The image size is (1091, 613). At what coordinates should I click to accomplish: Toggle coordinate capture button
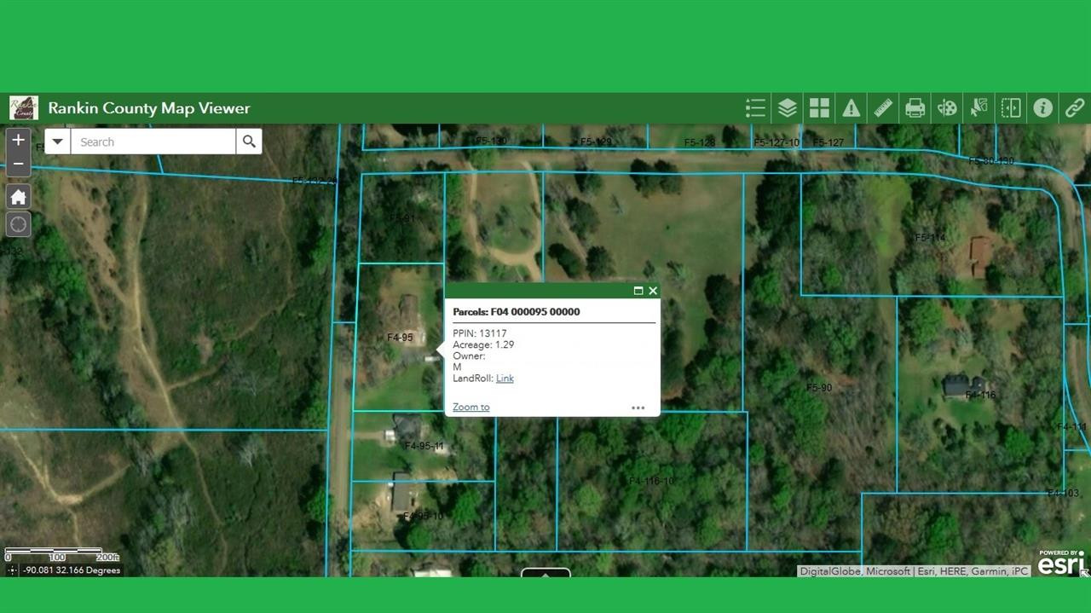pyautogui.click(x=11, y=570)
